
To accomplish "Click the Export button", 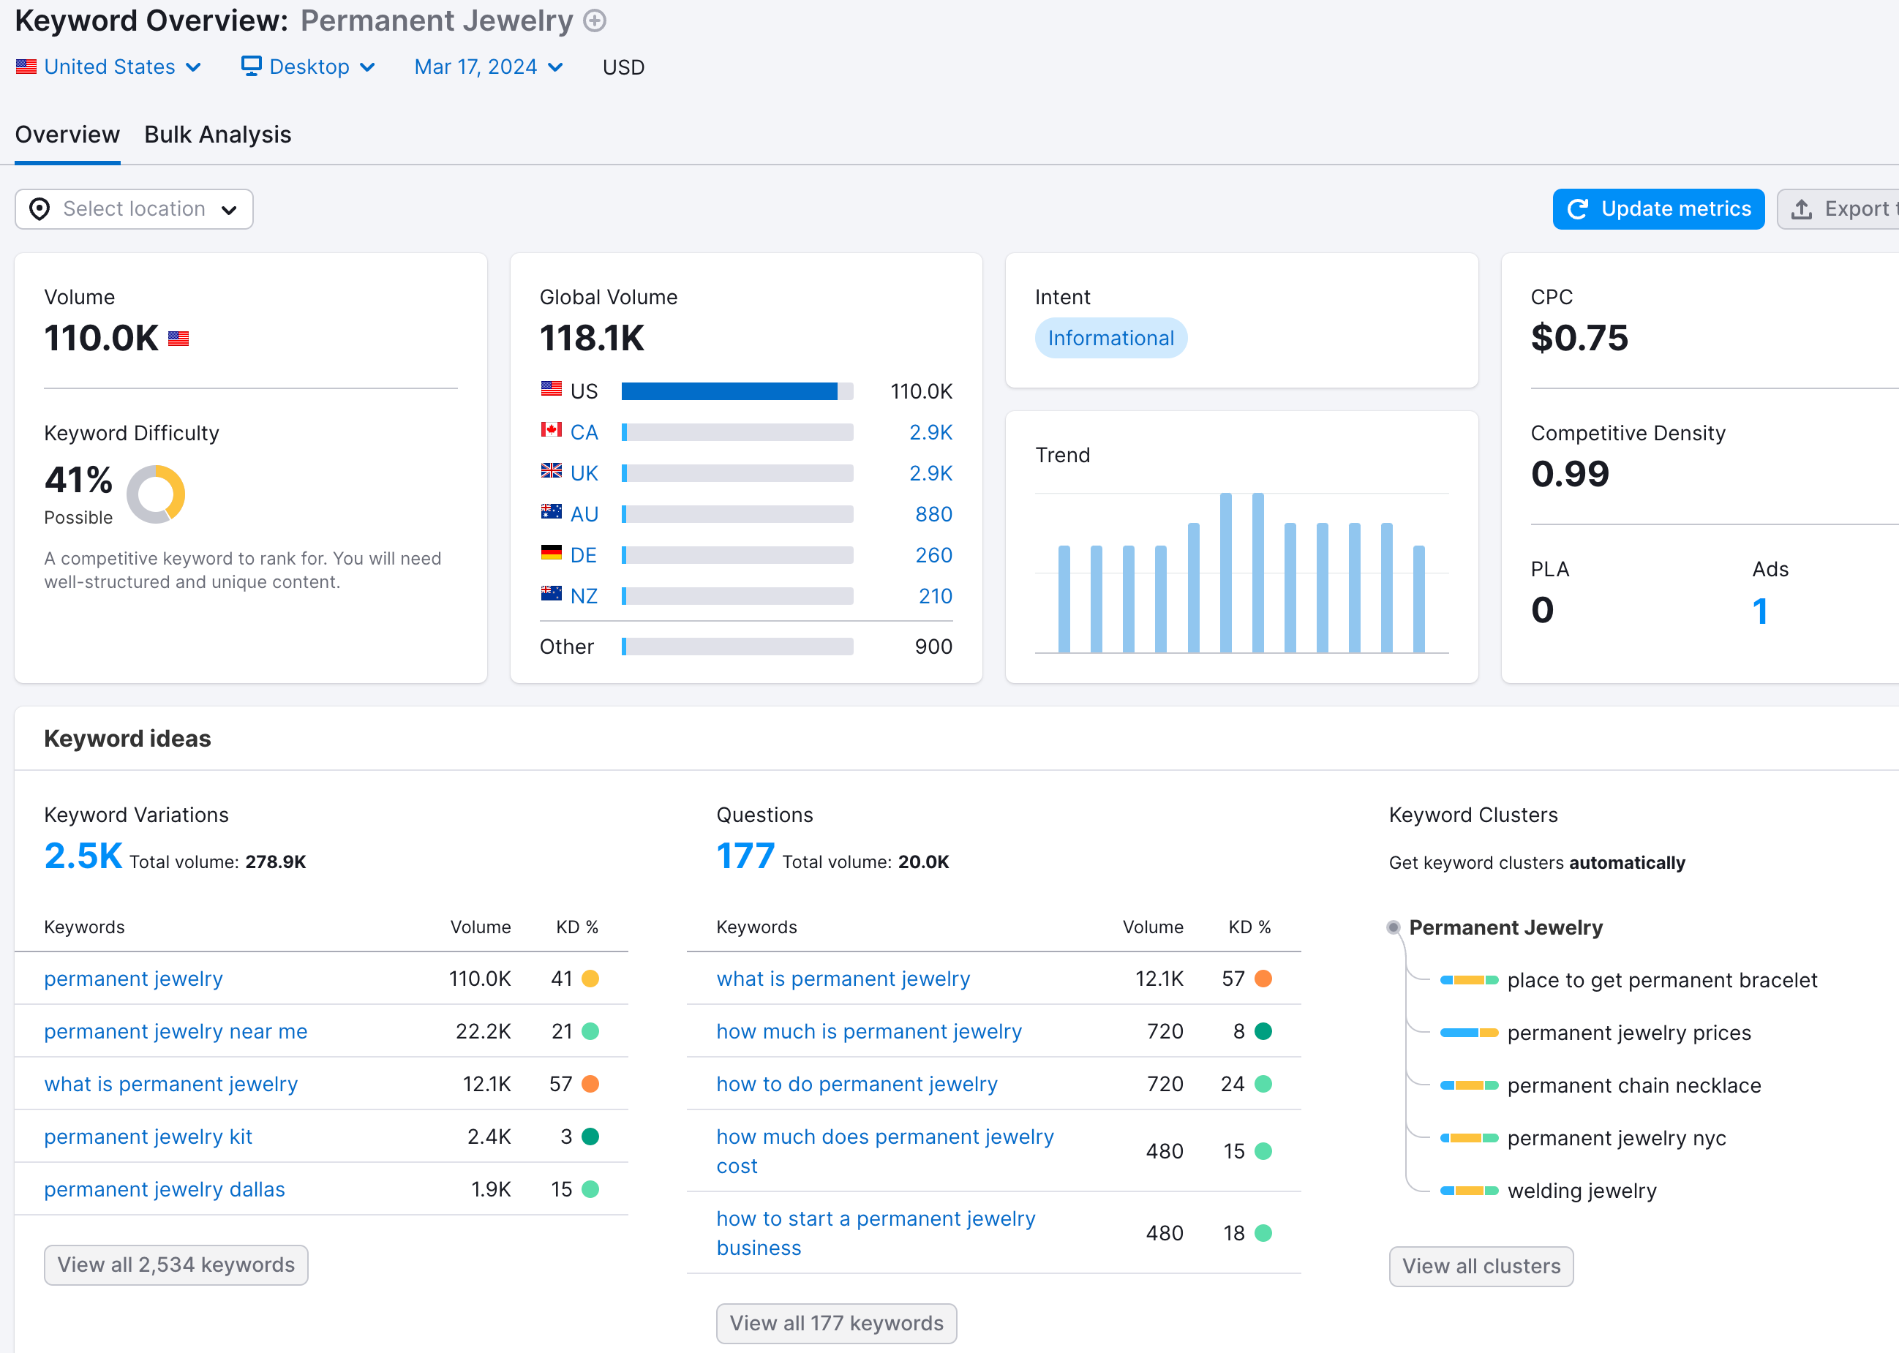I will [1838, 209].
